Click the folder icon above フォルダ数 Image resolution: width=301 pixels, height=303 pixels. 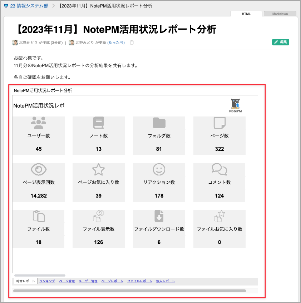point(159,123)
